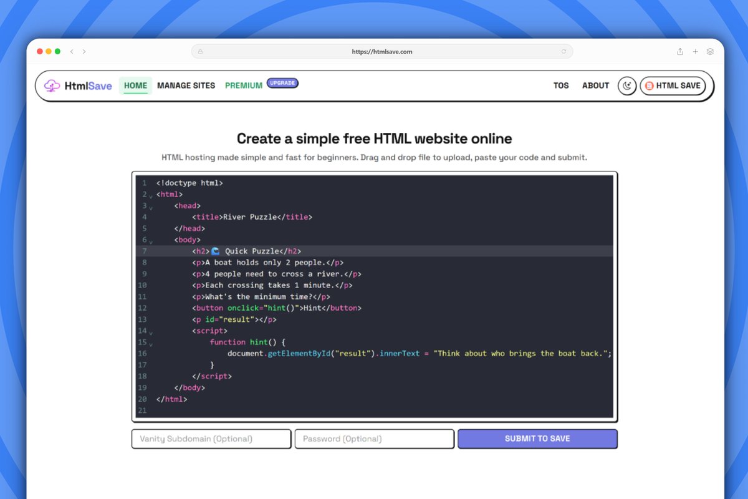Click the browser share icon
Viewport: 748px width, 499px height.
click(x=680, y=52)
